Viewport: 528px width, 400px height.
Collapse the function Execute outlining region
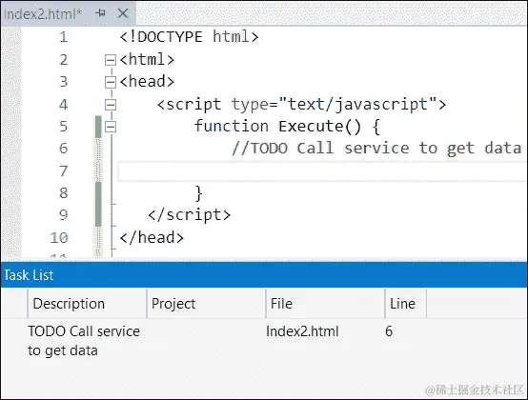(x=111, y=127)
